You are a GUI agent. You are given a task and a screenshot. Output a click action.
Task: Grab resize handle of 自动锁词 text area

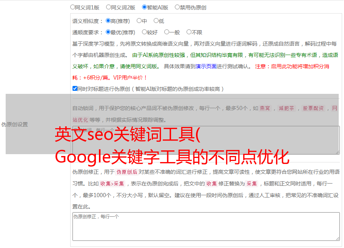coord(338,152)
